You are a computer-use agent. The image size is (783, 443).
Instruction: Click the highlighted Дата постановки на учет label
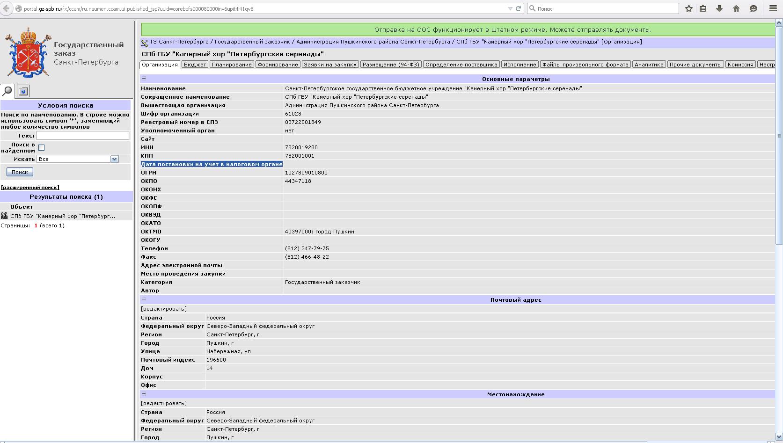212,164
